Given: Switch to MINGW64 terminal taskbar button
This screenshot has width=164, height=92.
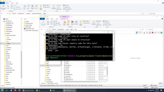Looking at the screenshot, I should click(x=69, y=90).
